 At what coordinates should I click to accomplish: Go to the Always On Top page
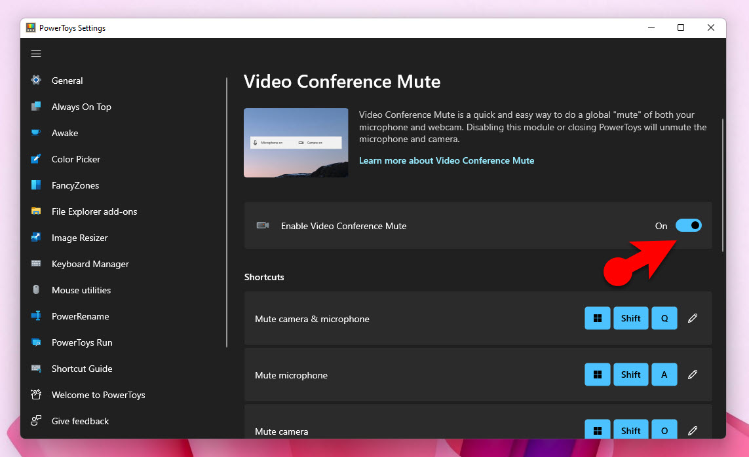[x=81, y=107]
